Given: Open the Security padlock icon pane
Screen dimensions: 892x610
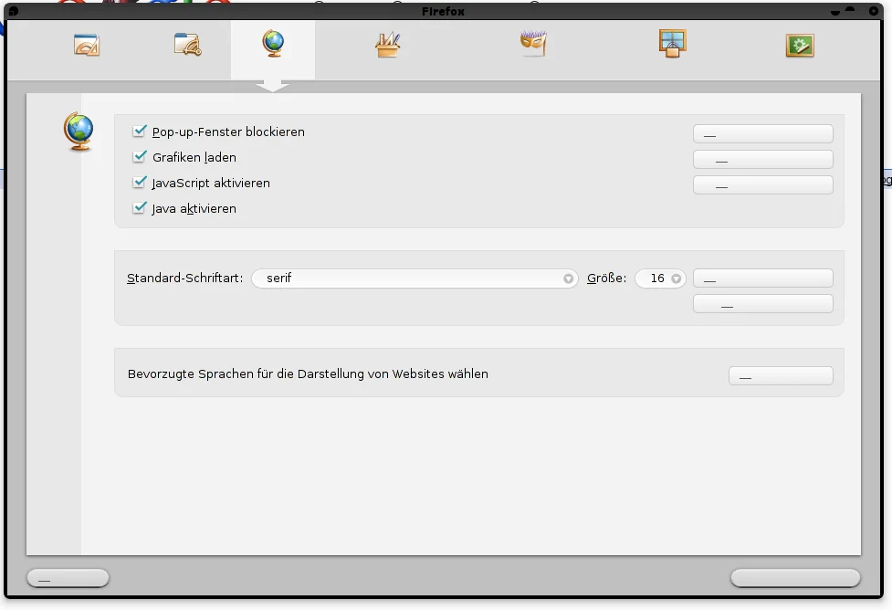Looking at the screenshot, I should coord(672,44).
